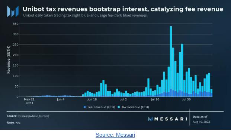Click the Jul 2 axis label

[123, 99]
